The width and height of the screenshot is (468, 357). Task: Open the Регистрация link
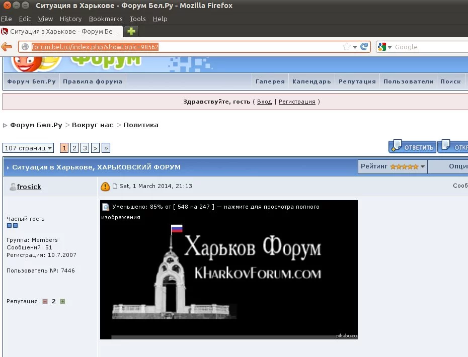(296, 101)
